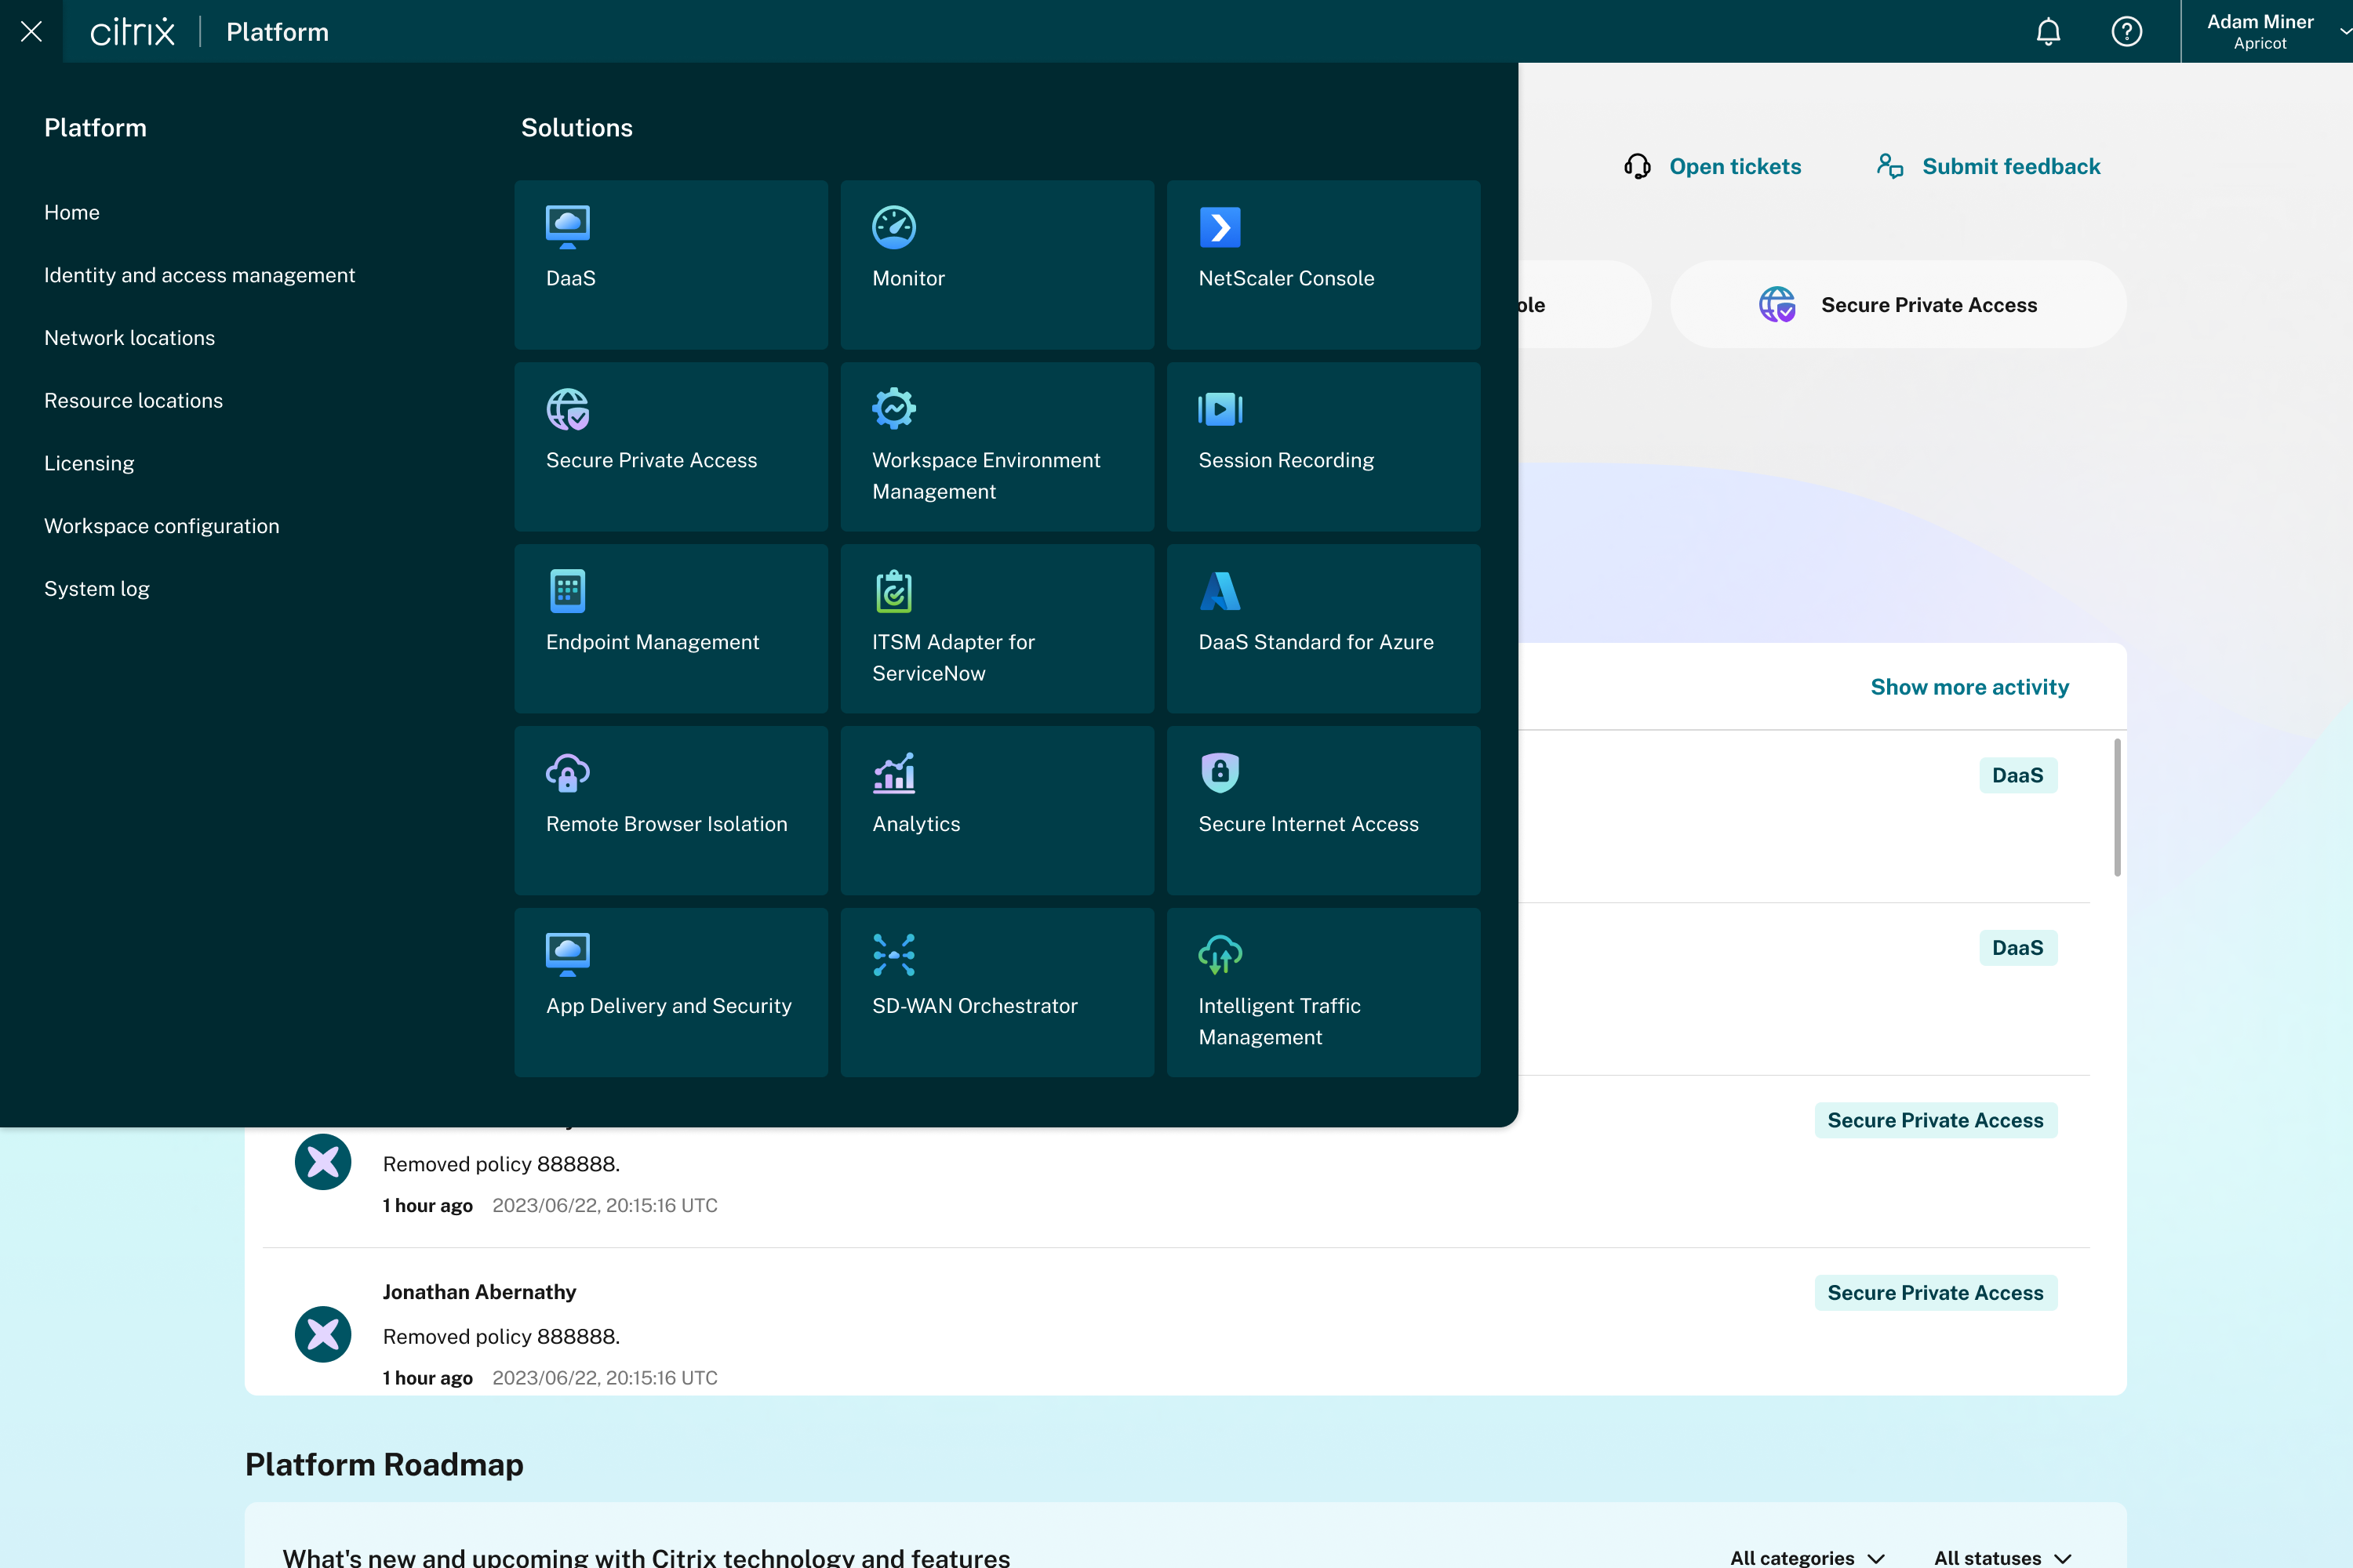The image size is (2353, 1568).
Task: Click the Secure Private Access globe icon in Solutions
Action: [567, 409]
